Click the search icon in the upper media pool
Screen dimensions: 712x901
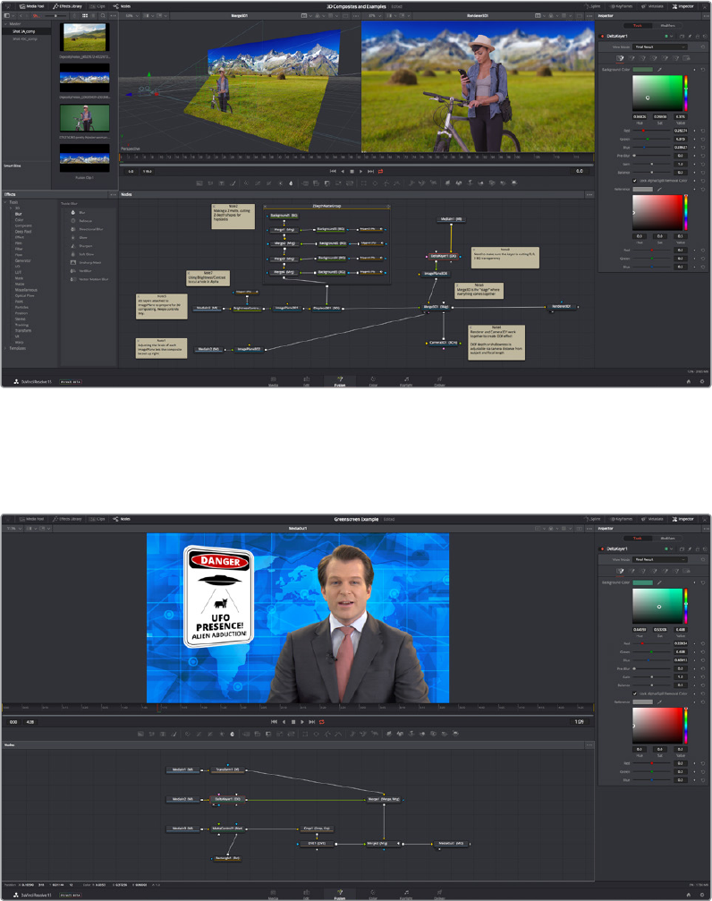click(103, 15)
